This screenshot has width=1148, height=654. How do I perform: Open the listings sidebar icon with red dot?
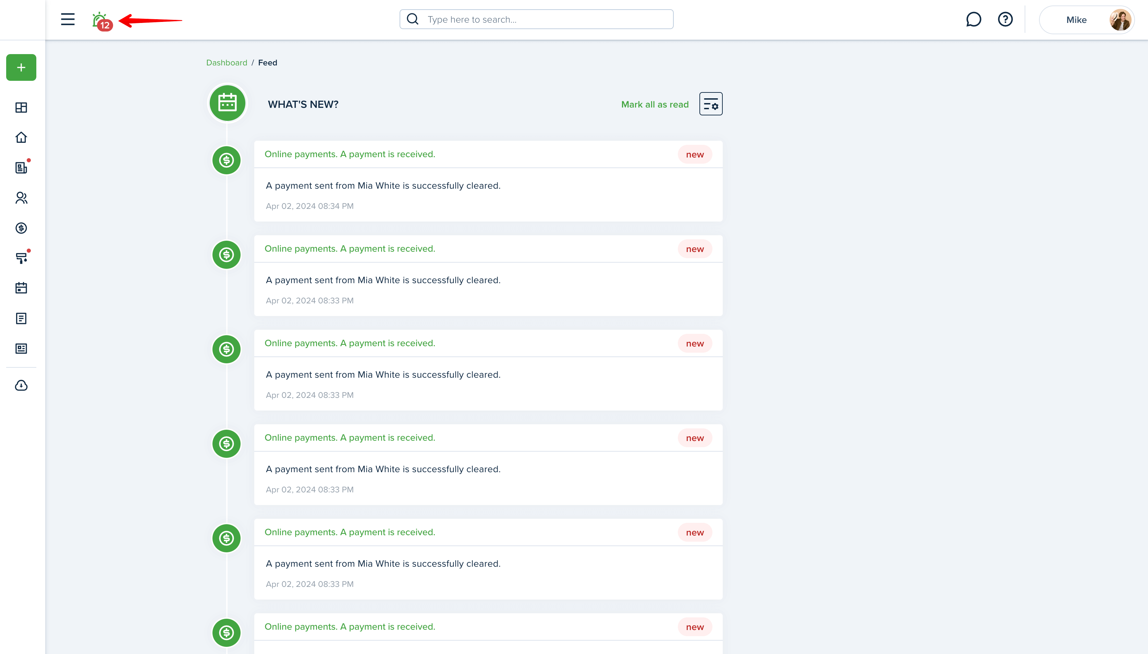tap(21, 167)
